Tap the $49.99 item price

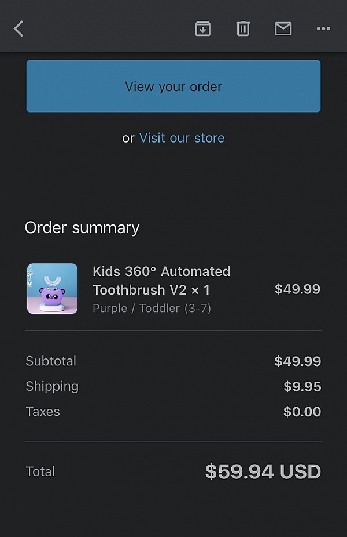(297, 289)
